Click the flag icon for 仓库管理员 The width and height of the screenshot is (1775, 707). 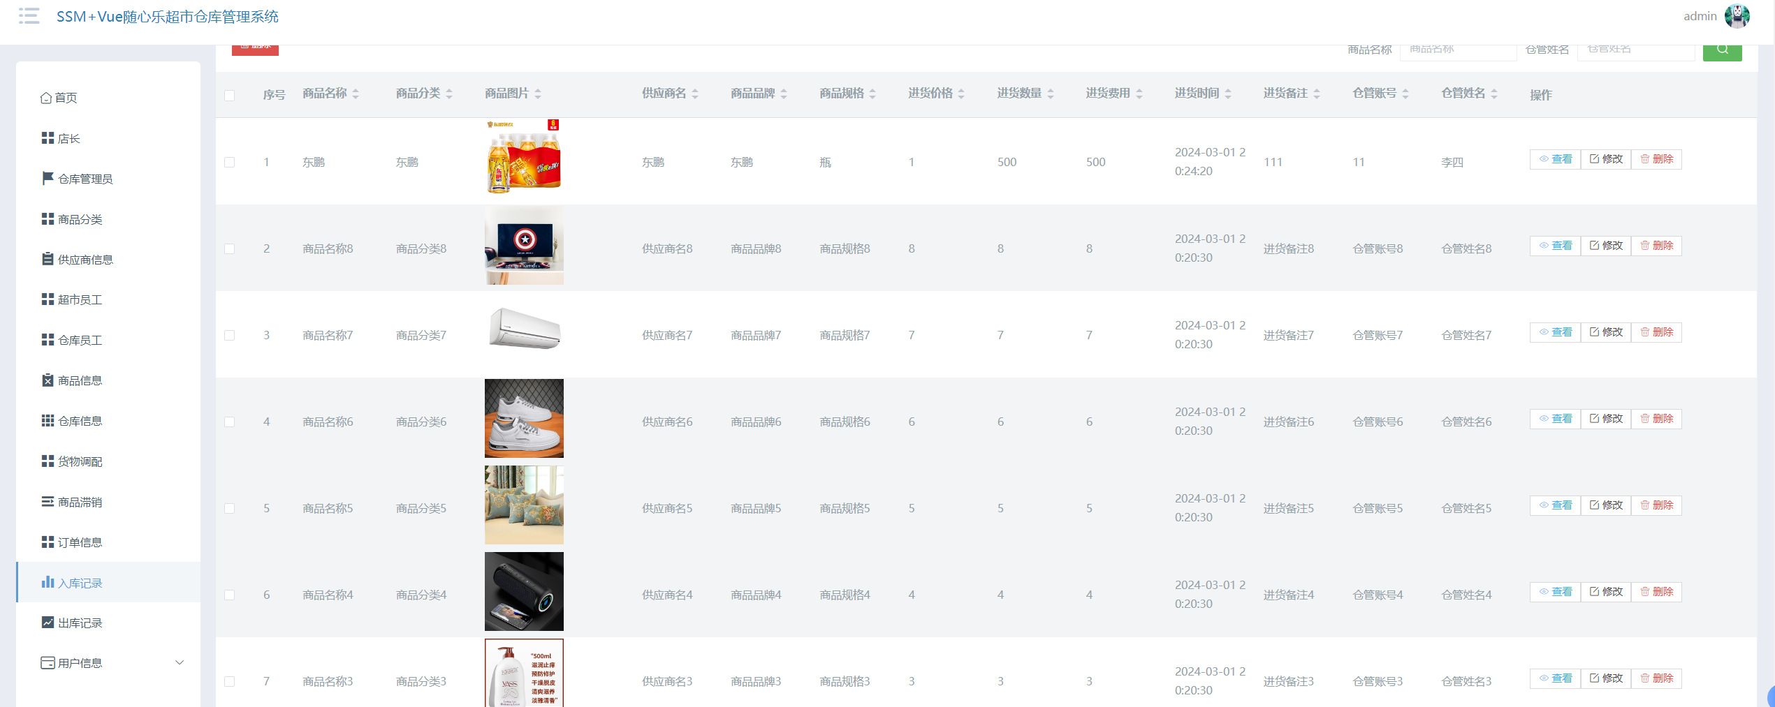[48, 179]
